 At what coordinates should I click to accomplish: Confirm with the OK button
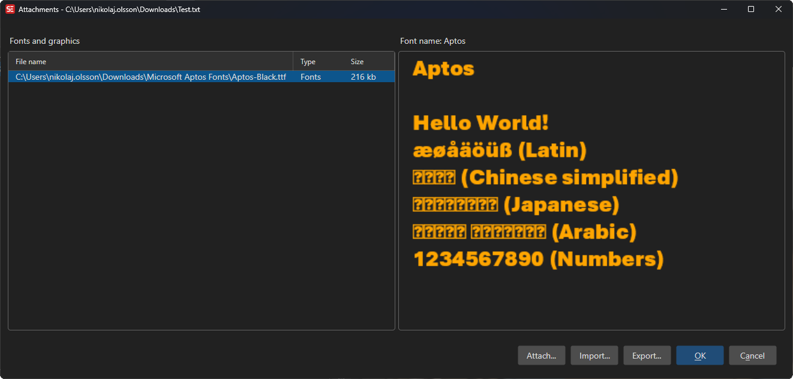coord(699,355)
